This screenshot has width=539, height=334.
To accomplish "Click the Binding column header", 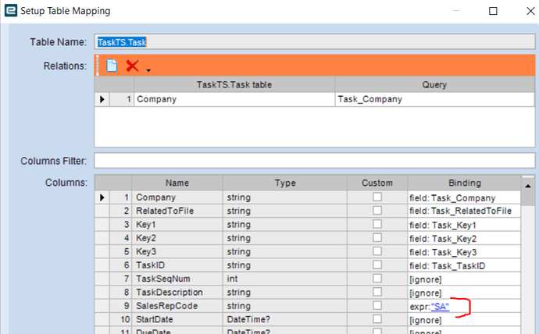I will tap(465, 183).
